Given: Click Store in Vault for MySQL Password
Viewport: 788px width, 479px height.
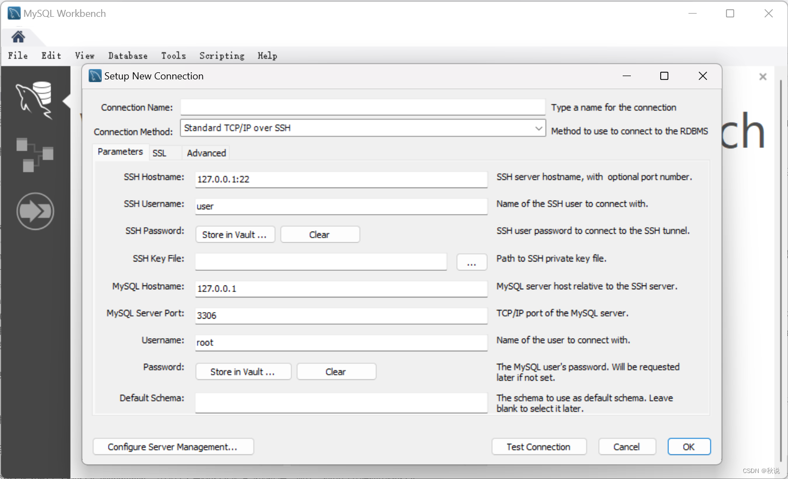Looking at the screenshot, I should (x=243, y=371).
